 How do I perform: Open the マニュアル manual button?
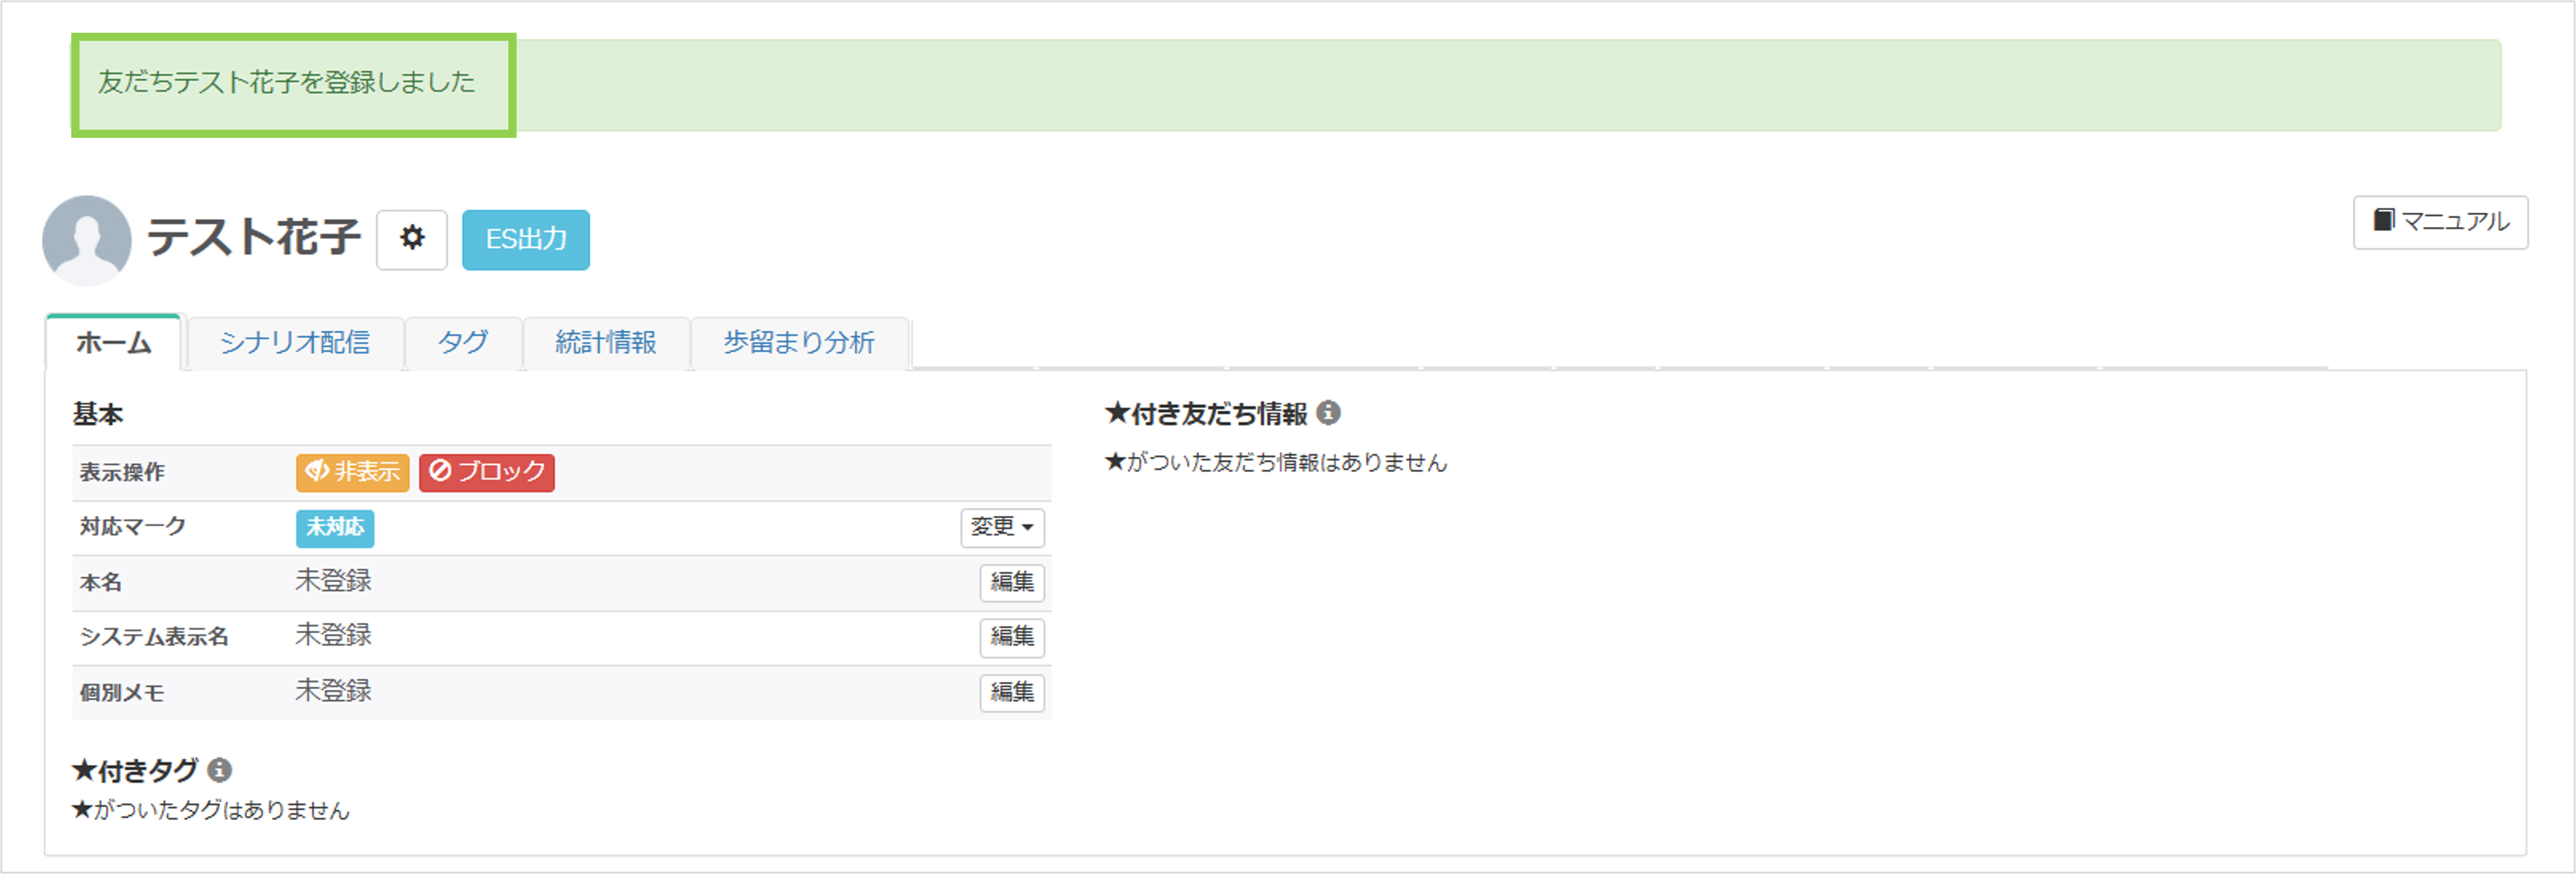pos(2440,222)
